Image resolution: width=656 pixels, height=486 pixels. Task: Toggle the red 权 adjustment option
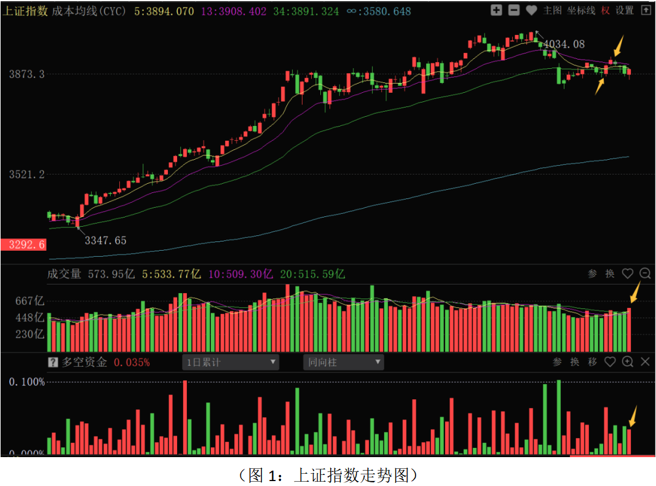tap(606, 10)
